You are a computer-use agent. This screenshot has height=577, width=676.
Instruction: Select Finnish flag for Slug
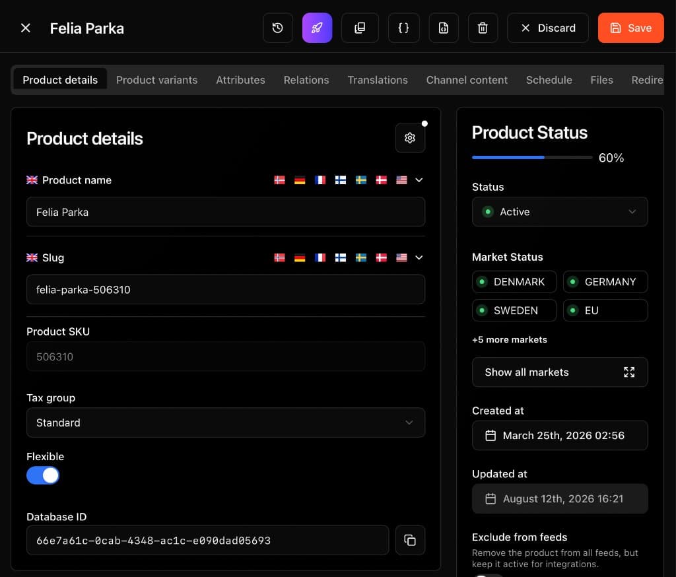coord(341,257)
